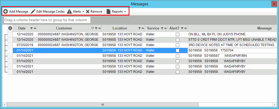279x109 pixels.
Task: Click Location cell in the WNSAFNRYBN row
Action: tap(123, 56)
